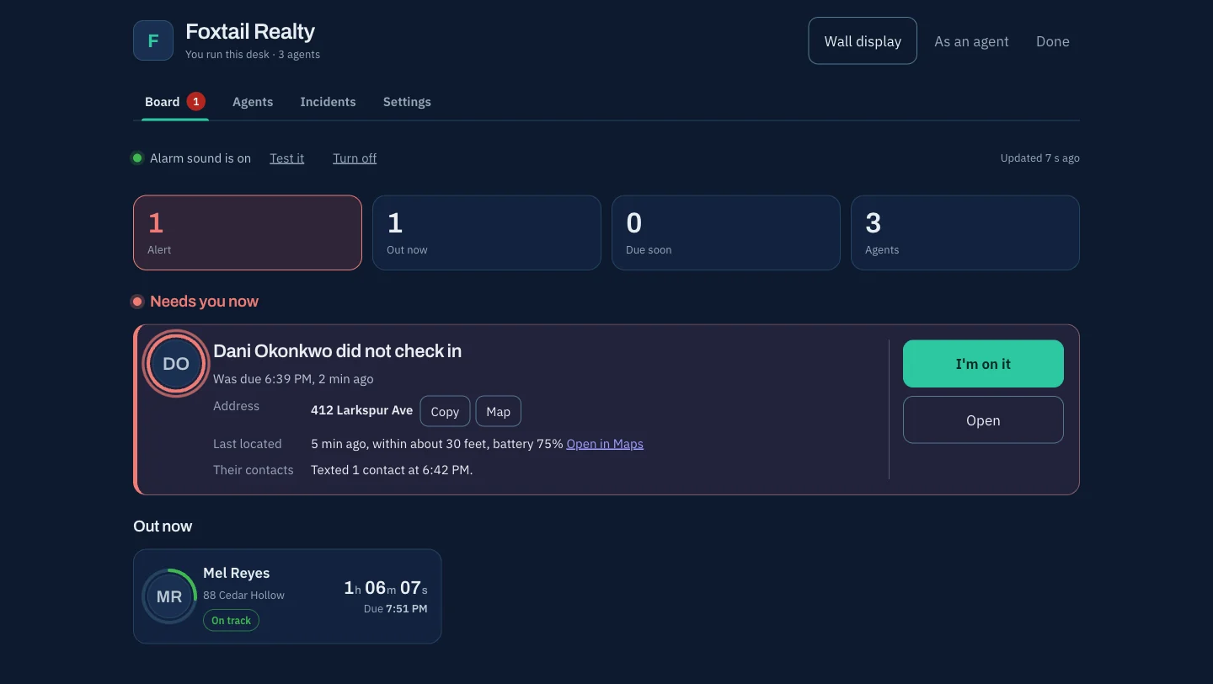
Task: Select the Due soon count card
Action: [726, 232]
